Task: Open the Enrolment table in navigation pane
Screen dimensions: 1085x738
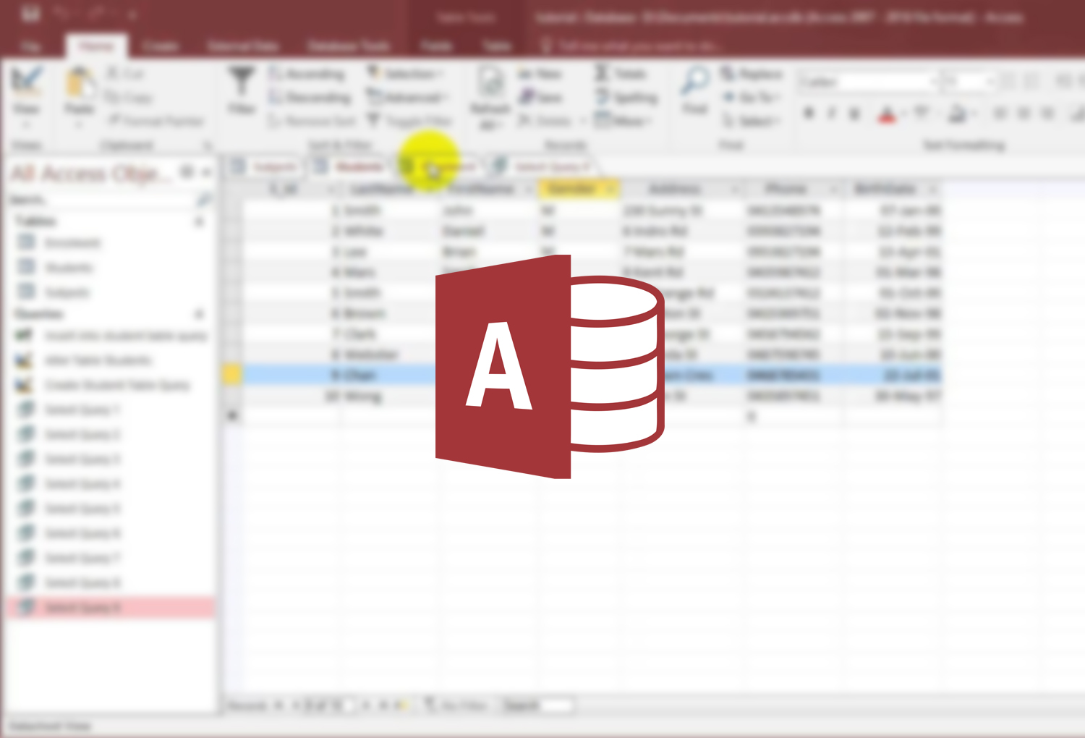Action: [59, 243]
